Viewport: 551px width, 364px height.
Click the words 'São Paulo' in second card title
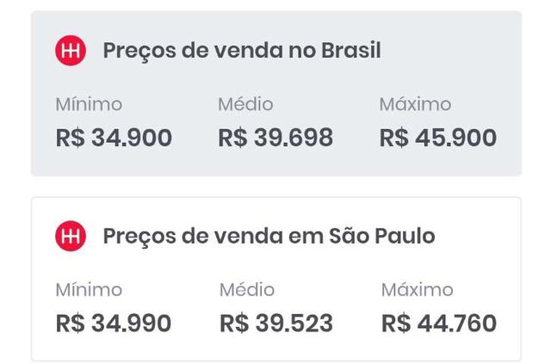pyautogui.click(x=382, y=236)
